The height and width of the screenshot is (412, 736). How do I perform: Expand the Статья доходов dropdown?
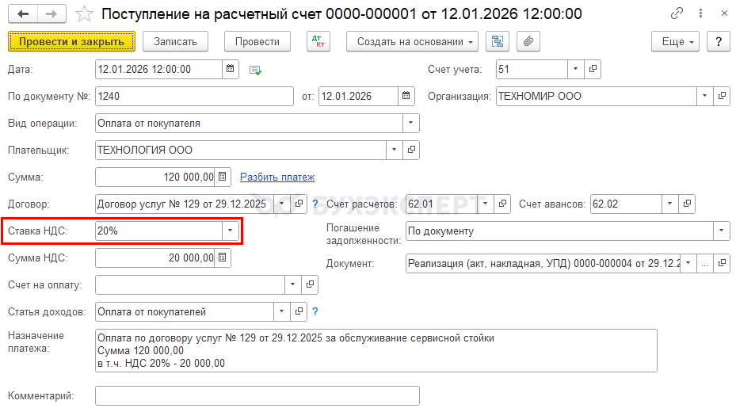click(x=281, y=311)
